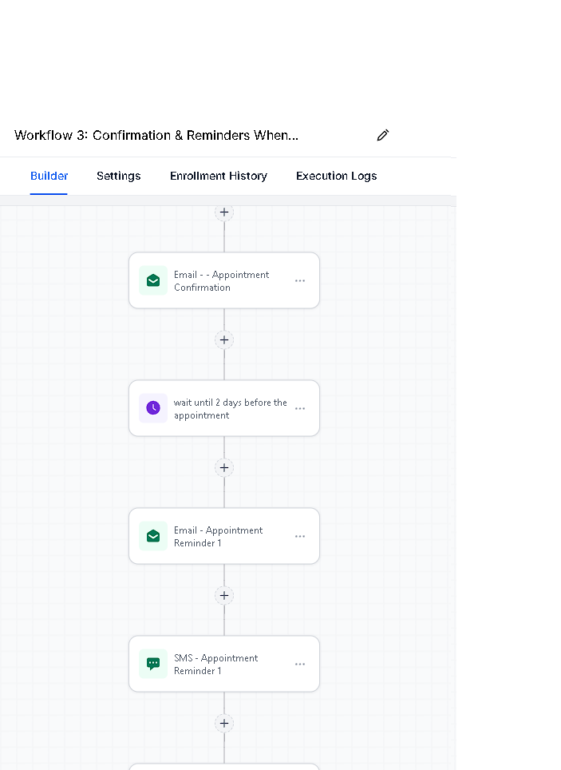This screenshot has width=561, height=770.
Task: Click envelope icon on Email Appointment Reminder 1
Action: [x=153, y=536]
